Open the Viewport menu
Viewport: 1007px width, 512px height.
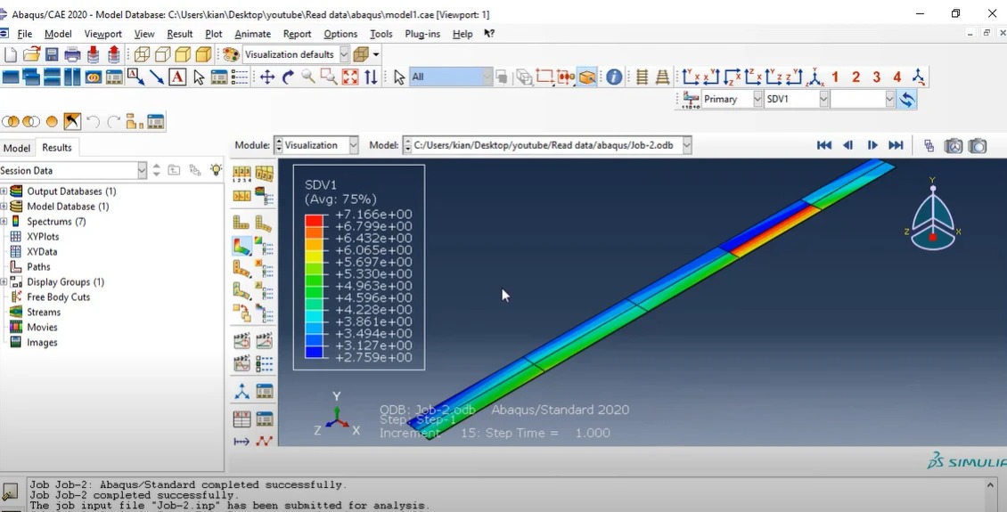pos(102,34)
